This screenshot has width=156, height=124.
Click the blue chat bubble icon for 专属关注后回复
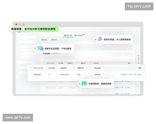(41, 48)
